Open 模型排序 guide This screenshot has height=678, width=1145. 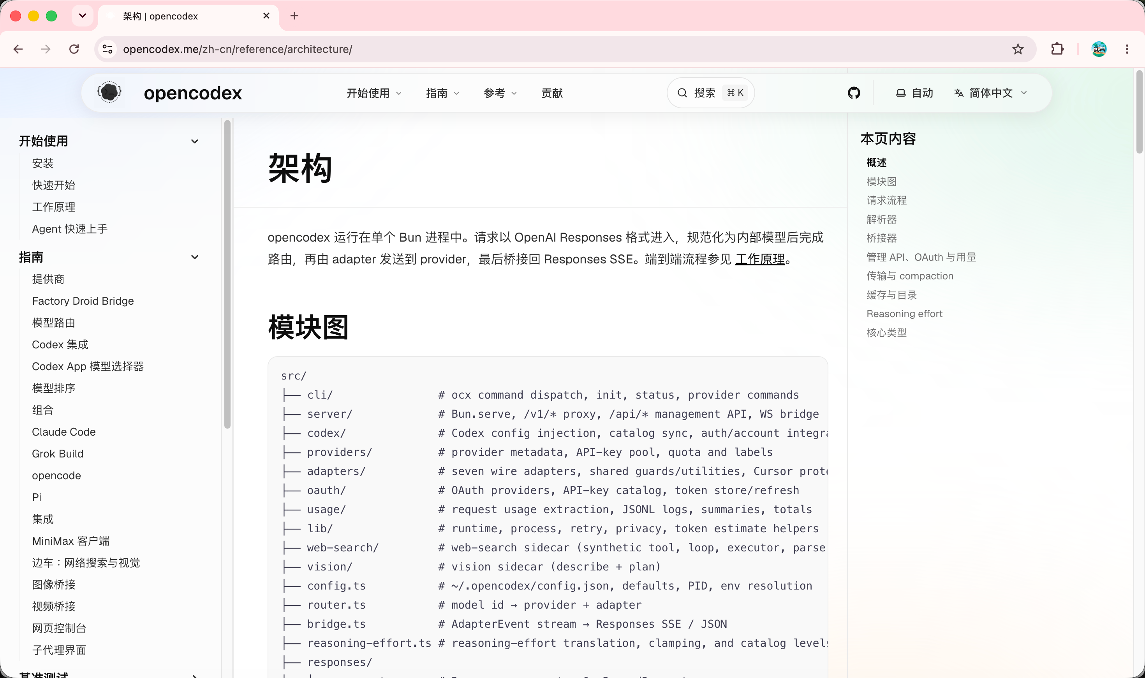point(53,388)
